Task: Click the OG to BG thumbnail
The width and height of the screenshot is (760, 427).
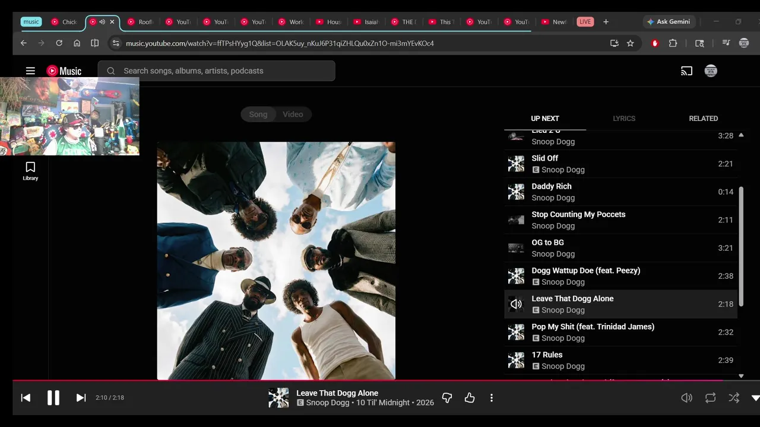Action: point(516,248)
